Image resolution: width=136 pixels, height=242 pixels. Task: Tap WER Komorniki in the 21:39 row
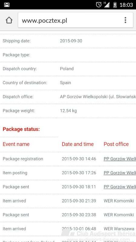[x=119, y=201]
